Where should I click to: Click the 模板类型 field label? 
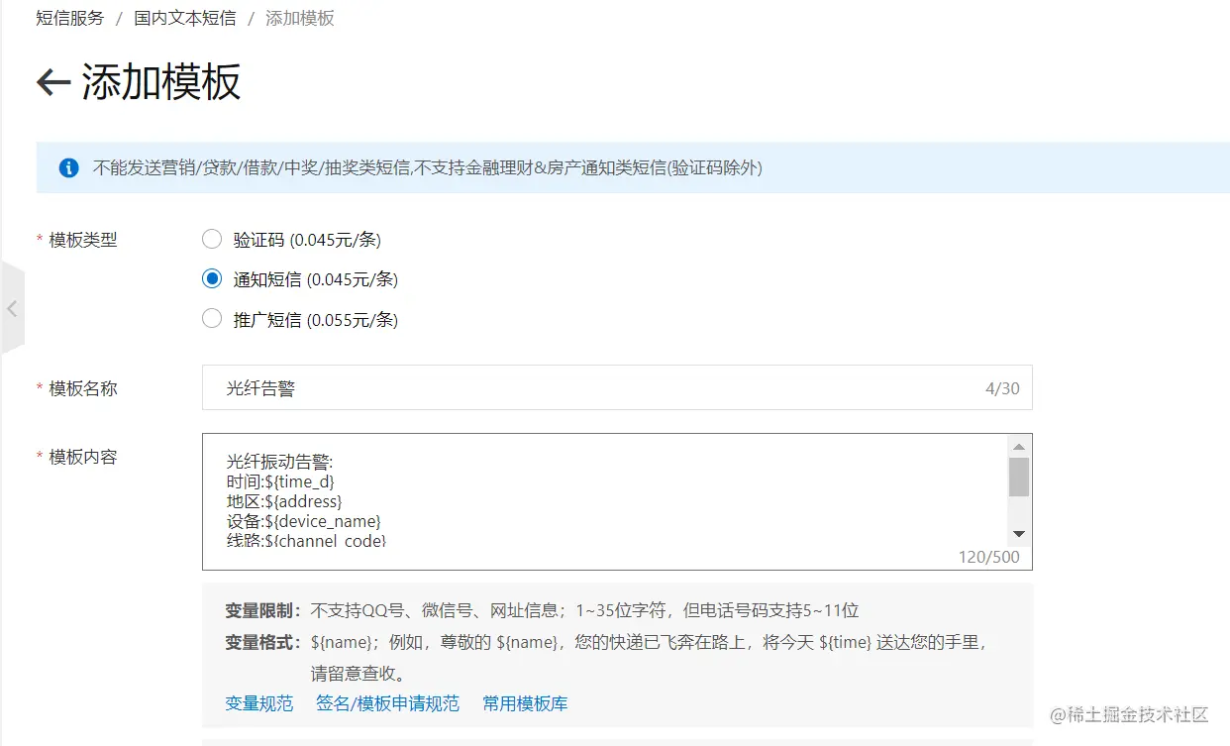(x=83, y=240)
